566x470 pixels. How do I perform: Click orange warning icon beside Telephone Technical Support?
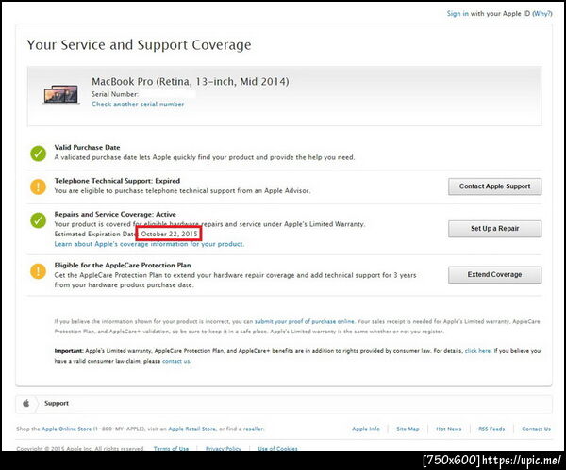point(38,186)
